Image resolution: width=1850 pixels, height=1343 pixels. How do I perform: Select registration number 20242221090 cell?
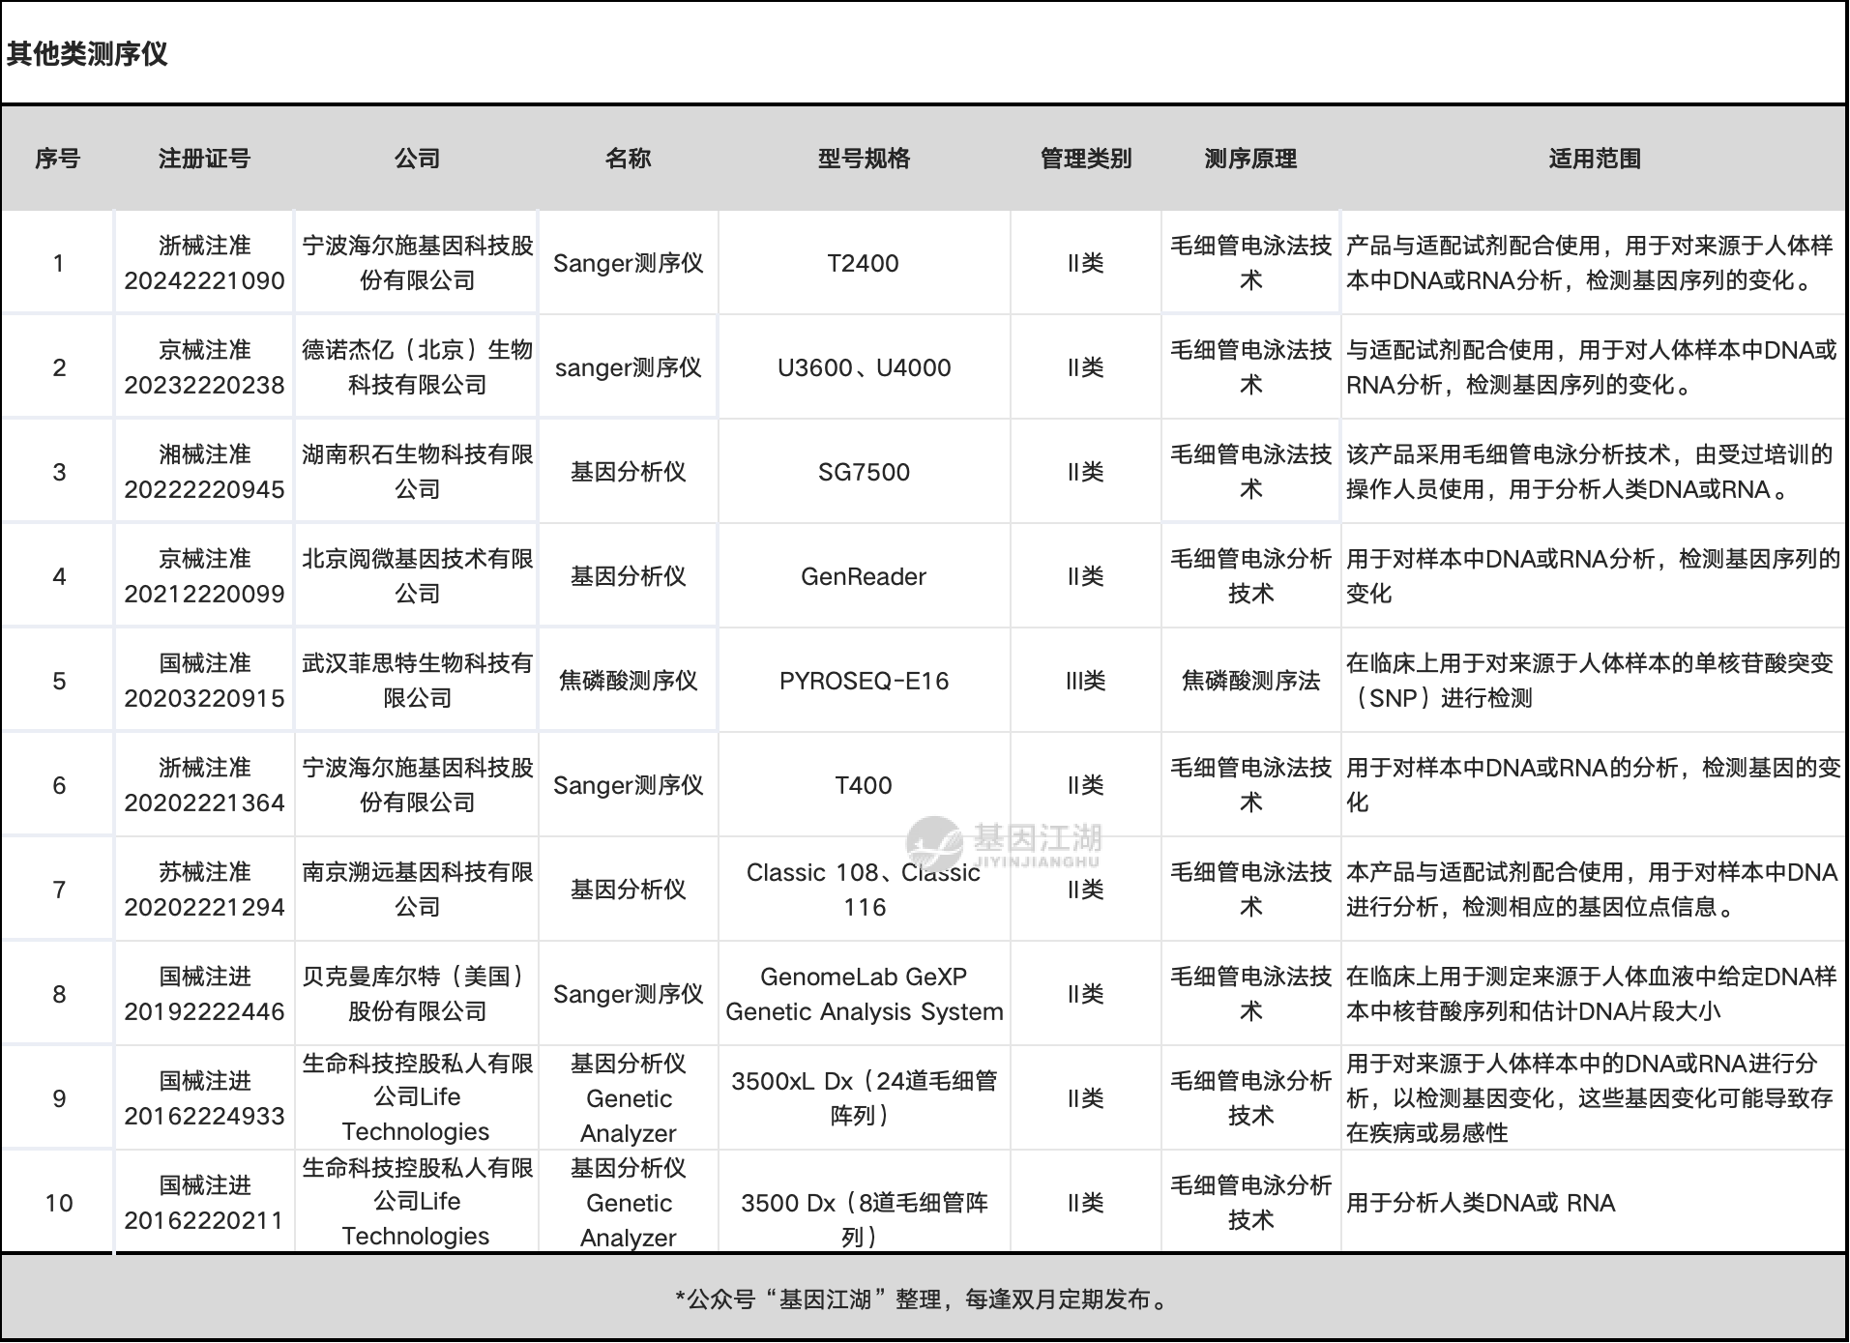(204, 263)
